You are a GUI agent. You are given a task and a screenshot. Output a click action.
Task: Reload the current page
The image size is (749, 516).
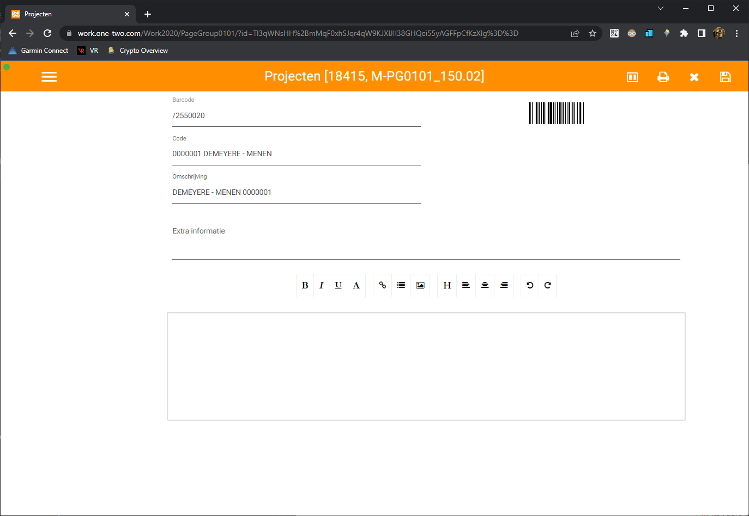(x=47, y=33)
